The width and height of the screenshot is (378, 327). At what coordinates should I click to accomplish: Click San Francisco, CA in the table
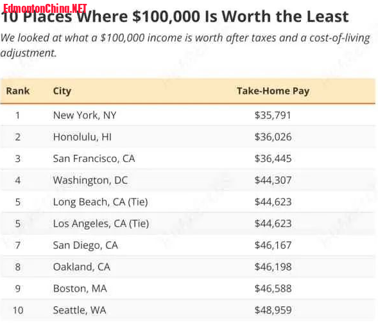[x=94, y=159]
